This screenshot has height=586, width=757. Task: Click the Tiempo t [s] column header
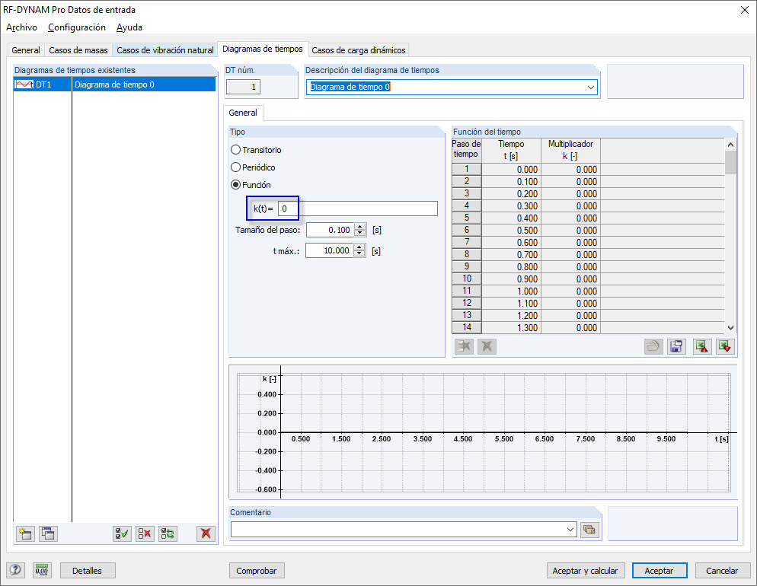511,150
